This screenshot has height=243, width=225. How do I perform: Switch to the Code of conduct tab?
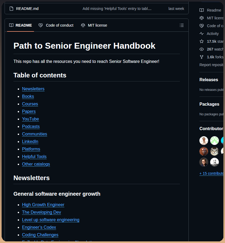(56, 25)
